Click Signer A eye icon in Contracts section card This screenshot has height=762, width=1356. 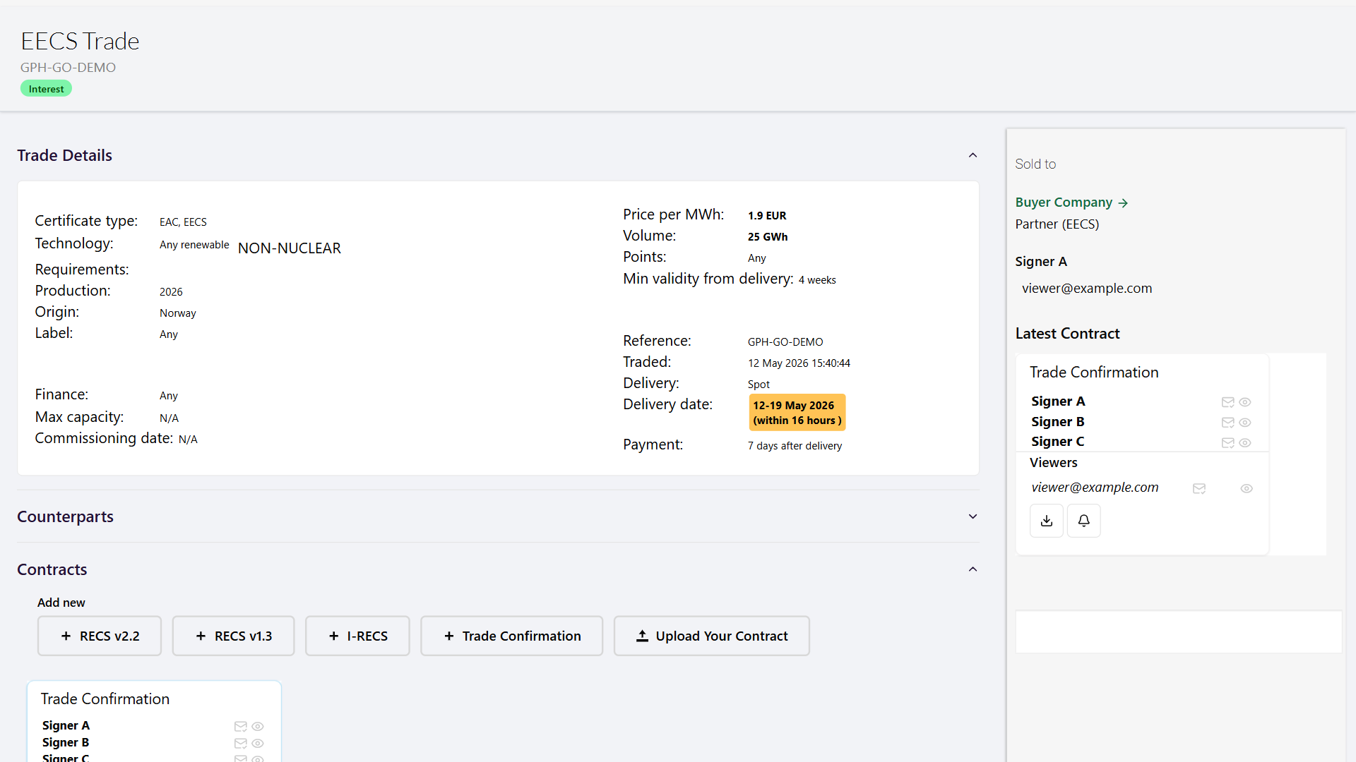click(x=258, y=727)
